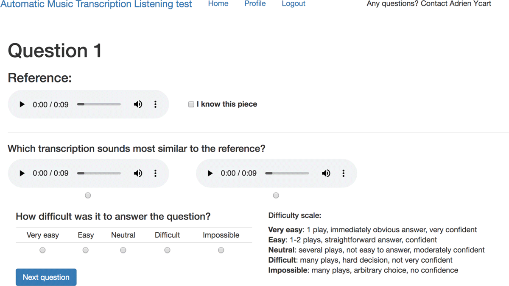The height and width of the screenshot is (286, 509).
Task: Mute the second transcription audio
Action: point(326,173)
